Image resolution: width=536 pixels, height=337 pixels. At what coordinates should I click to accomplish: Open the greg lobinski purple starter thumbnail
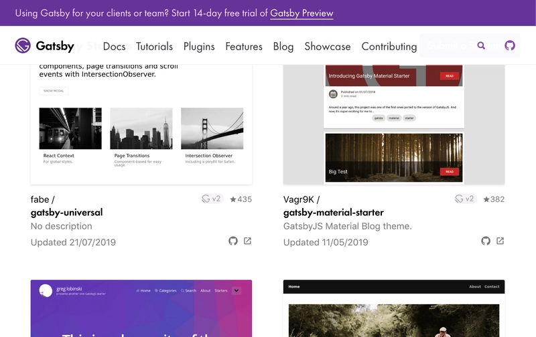coord(141,308)
